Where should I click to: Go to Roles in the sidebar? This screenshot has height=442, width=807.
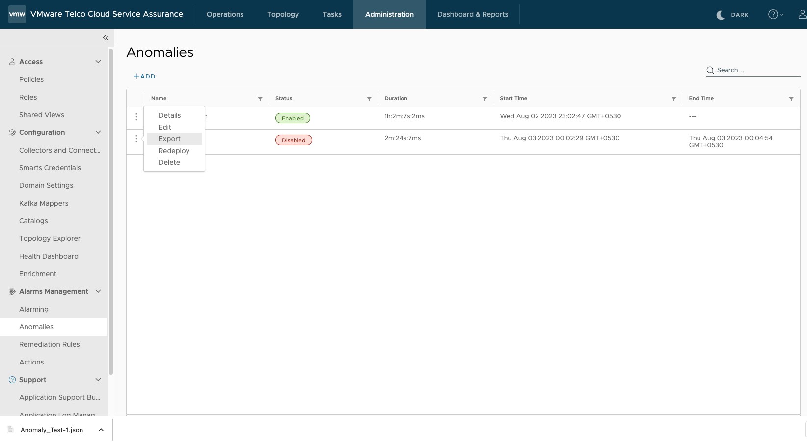[28, 97]
